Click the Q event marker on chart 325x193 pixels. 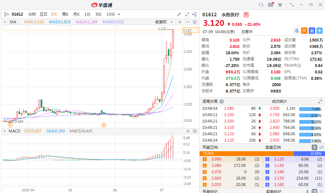pos(103,125)
